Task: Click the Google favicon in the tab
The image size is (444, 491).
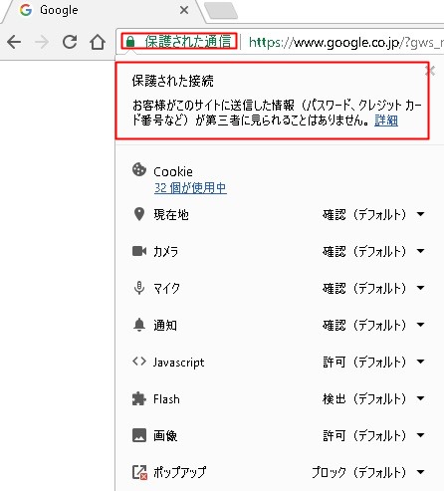Action: click(26, 10)
